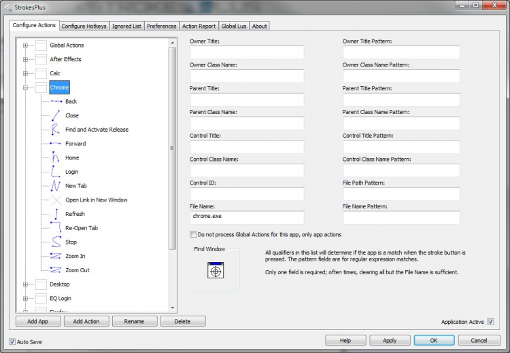The height and width of the screenshot is (353, 510).
Task: Click the Rename button
Action: [x=135, y=321]
